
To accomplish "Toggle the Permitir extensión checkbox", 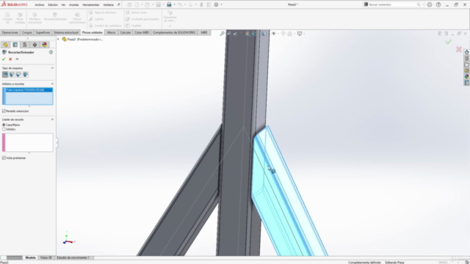I will pos(4,111).
